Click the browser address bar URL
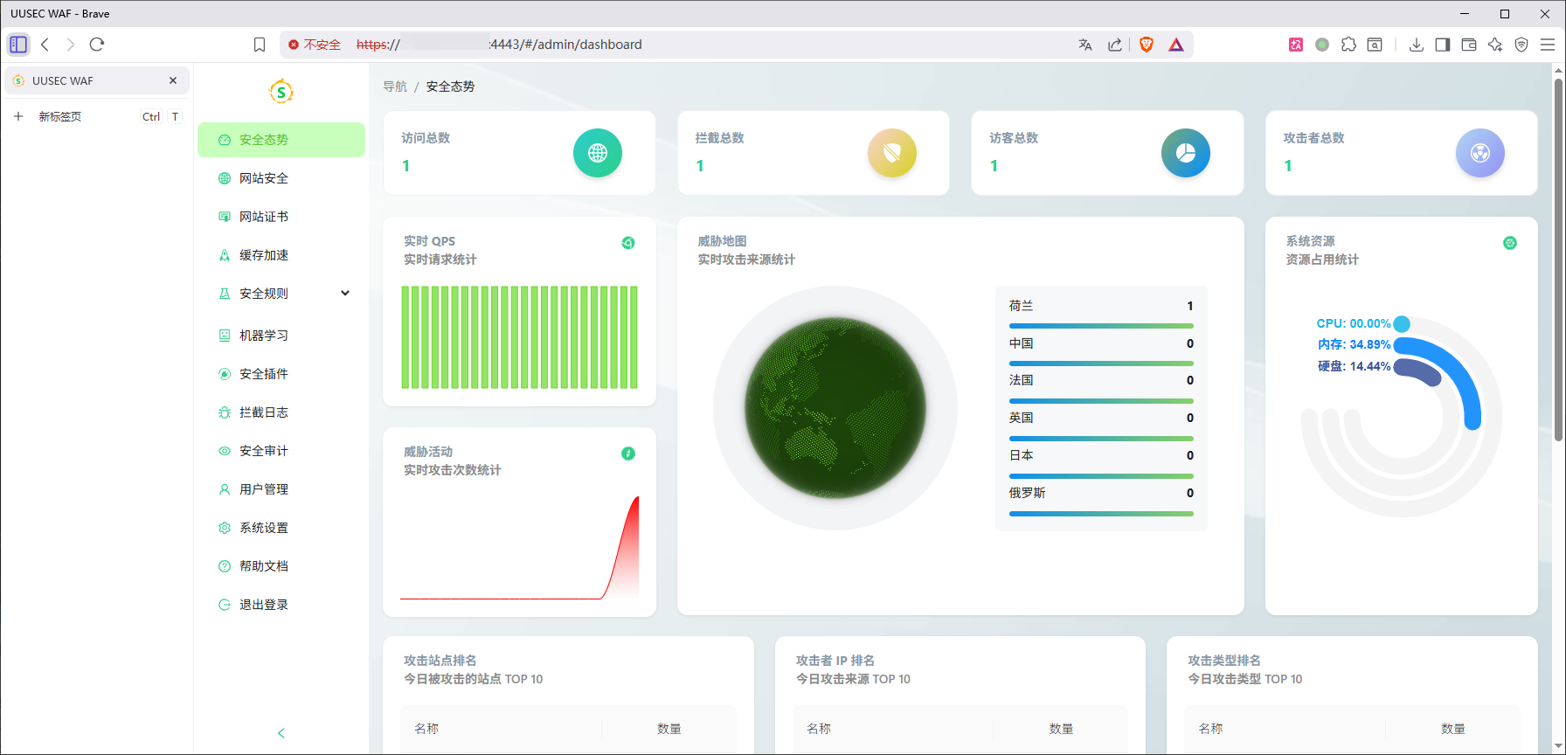Screen dimensions: 1566x755 [x=499, y=45]
